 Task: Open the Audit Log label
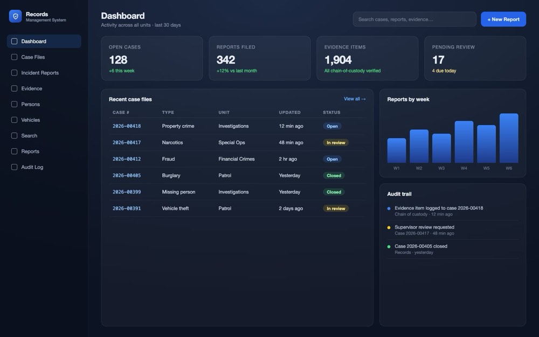coord(32,167)
